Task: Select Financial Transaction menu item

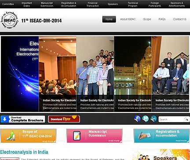Action: (x=93, y=4)
